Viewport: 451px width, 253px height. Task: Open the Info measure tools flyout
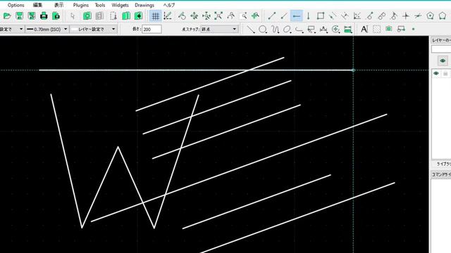[x=347, y=30]
